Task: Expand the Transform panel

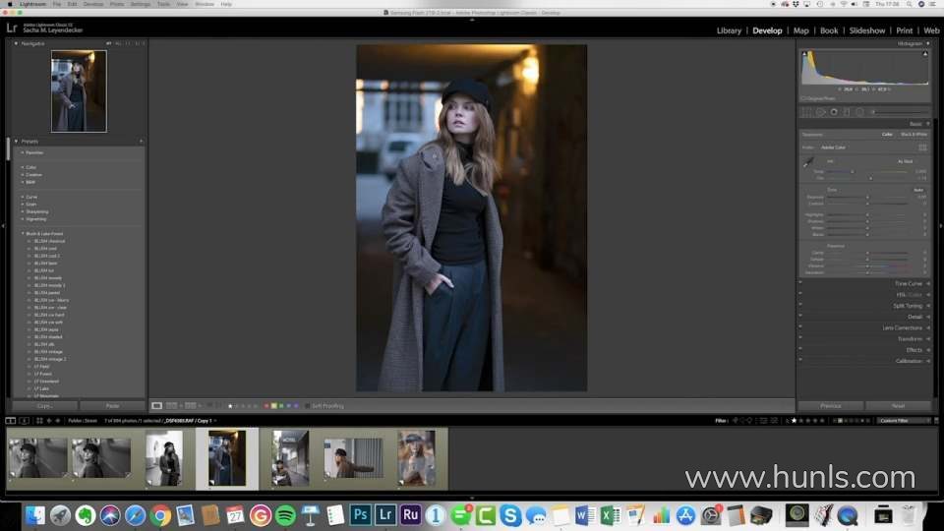Action: coord(911,339)
